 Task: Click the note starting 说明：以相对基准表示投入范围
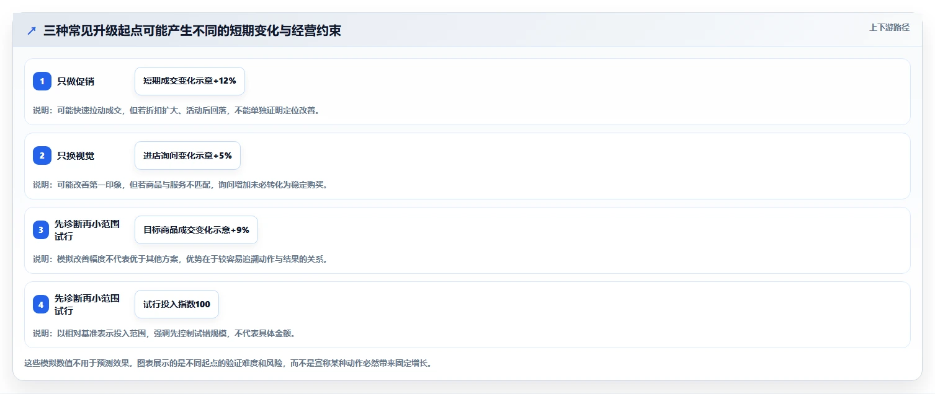click(x=164, y=333)
